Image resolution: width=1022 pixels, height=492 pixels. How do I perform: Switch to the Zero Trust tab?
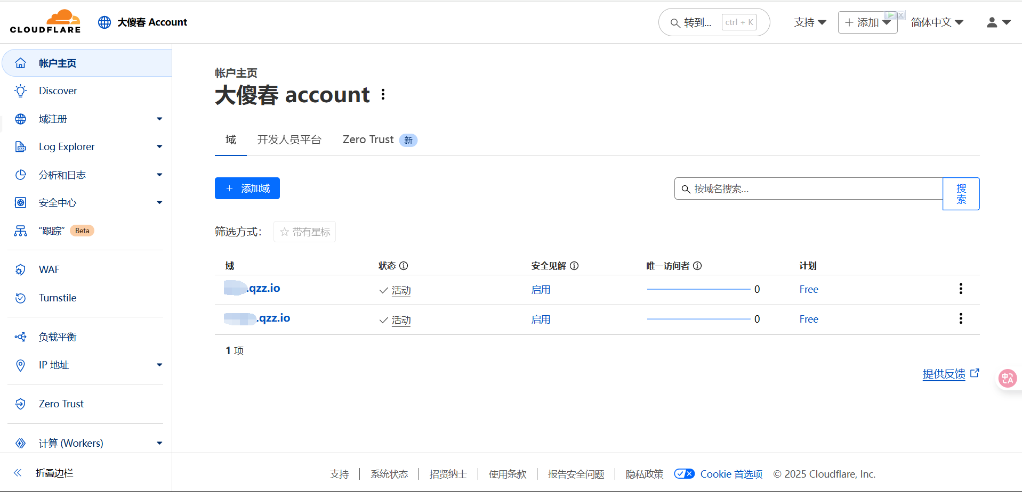coord(368,140)
